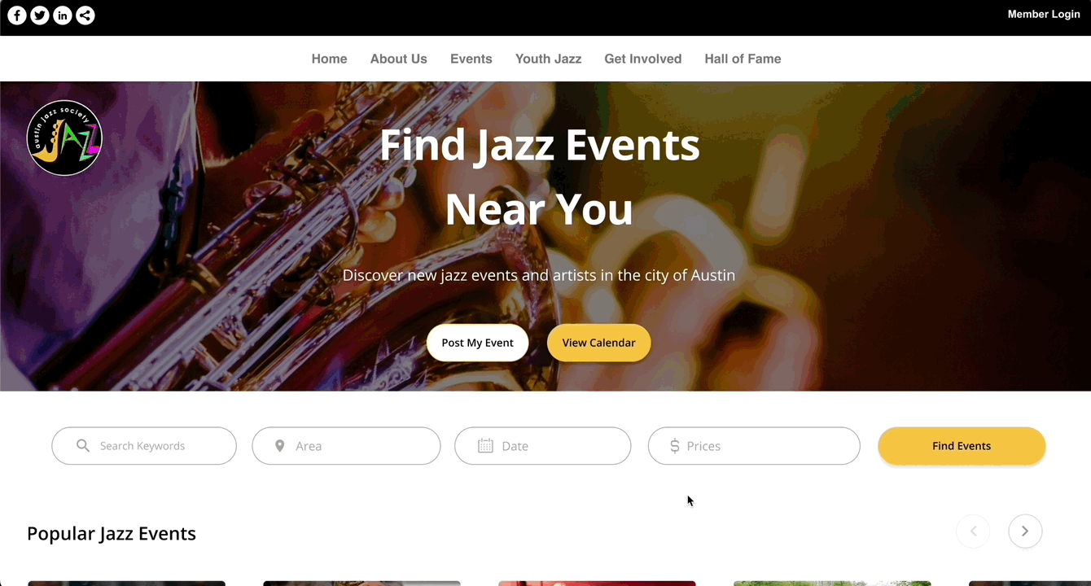
Task: Click the magnifier icon in keyword search
Action: pyautogui.click(x=83, y=446)
